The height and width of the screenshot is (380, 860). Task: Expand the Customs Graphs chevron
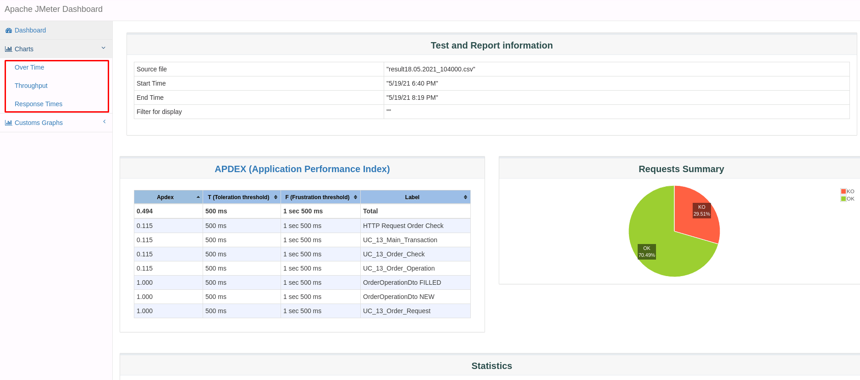coord(105,122)
